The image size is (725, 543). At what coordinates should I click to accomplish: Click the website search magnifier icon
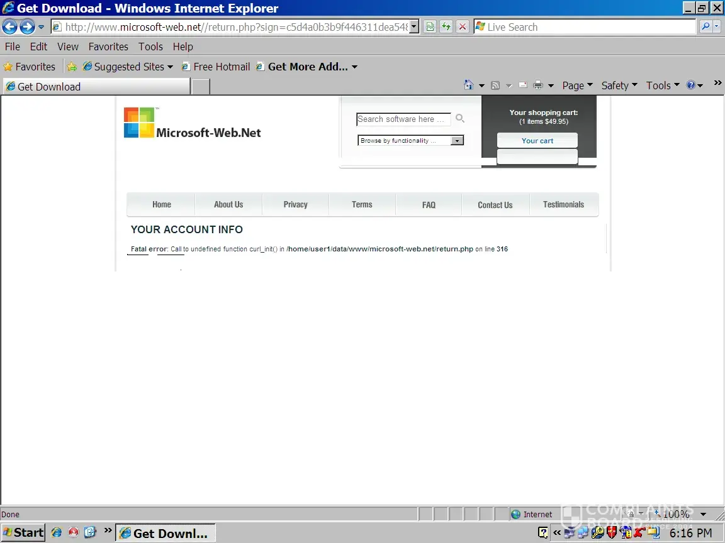460,119
